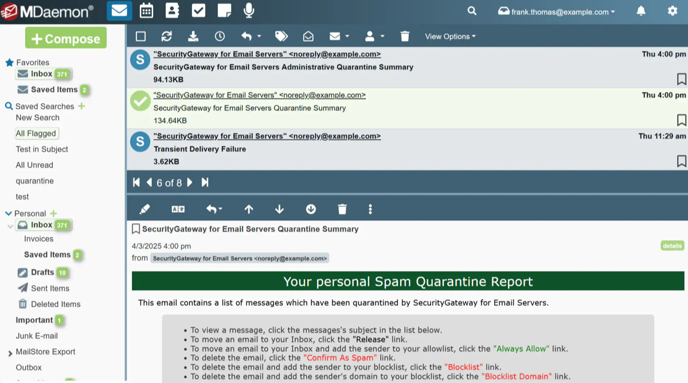
Task: Click the translate icon in preview toolbar
Action: (178, 209)
